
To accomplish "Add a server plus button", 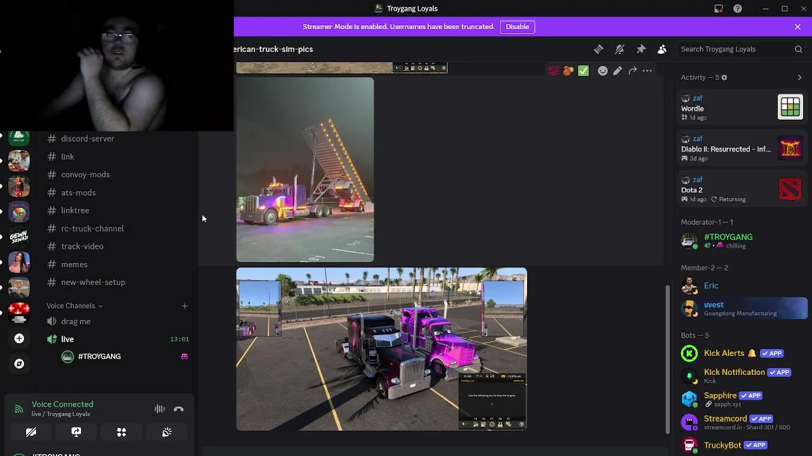I will pos(19,339).
